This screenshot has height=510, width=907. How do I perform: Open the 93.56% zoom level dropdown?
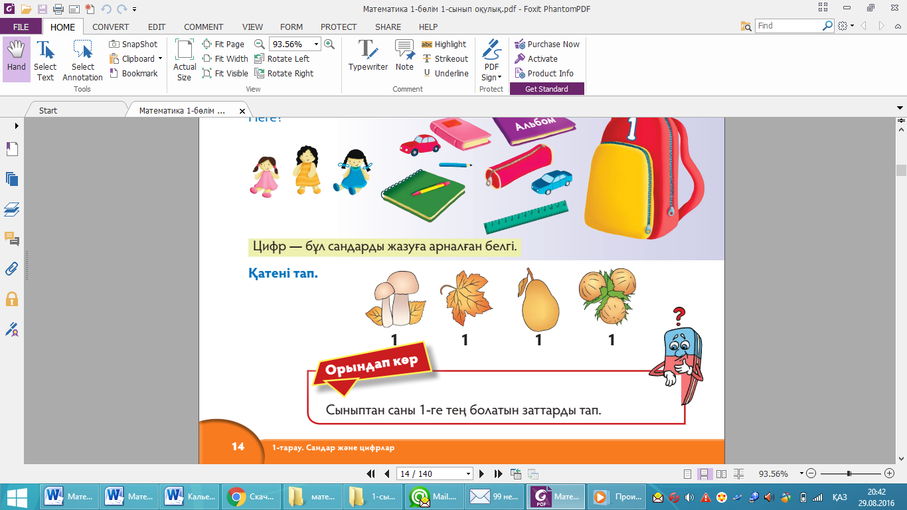pyautogui.click(x=316, y=44)
